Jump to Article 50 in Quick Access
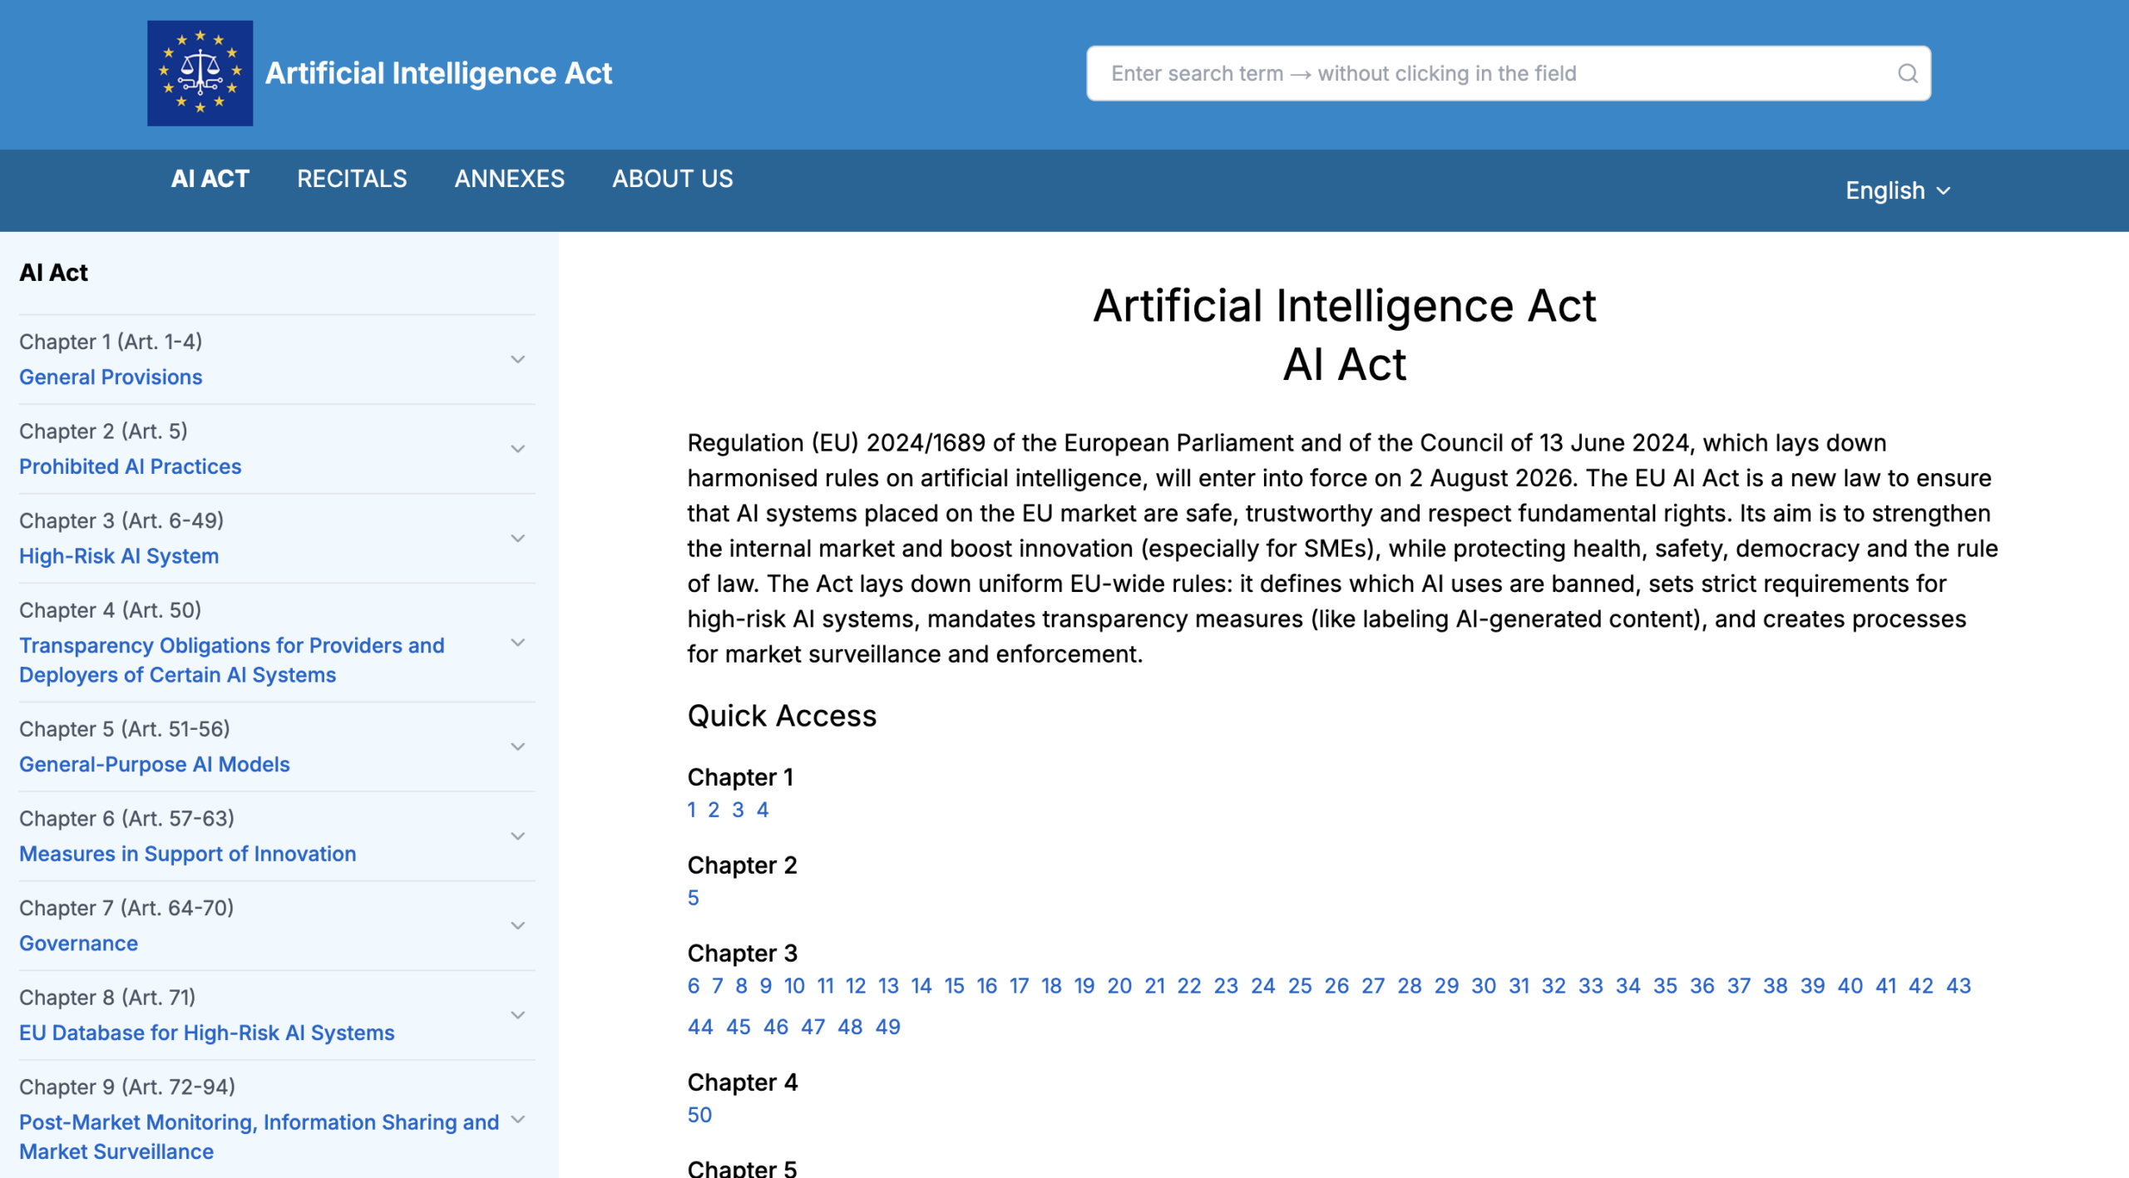This screenshot has width=2129, height=1178. click(x=699, y=1115)
